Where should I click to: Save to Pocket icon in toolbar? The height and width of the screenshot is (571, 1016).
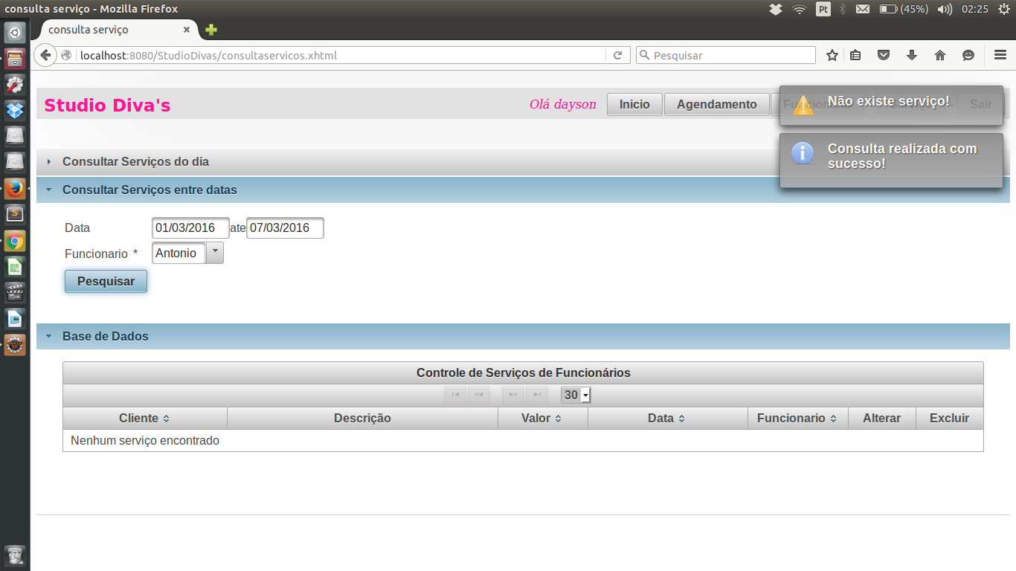[884, 55]
